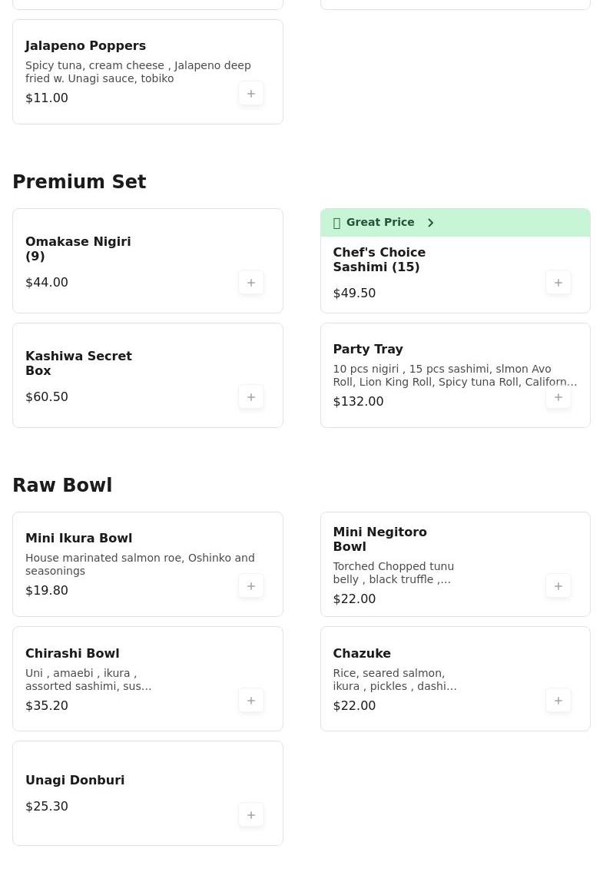This screenshot has height=872, width=603.
Task: Add Party Tray using plus icon
Action: (558, 397)
